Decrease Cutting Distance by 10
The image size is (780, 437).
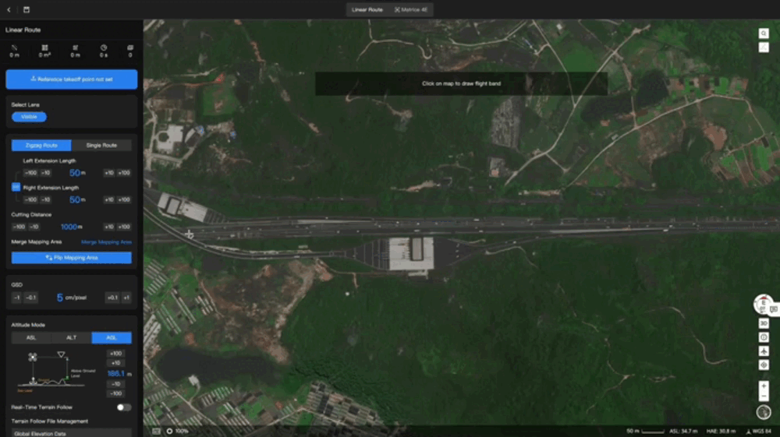(34, 227)
